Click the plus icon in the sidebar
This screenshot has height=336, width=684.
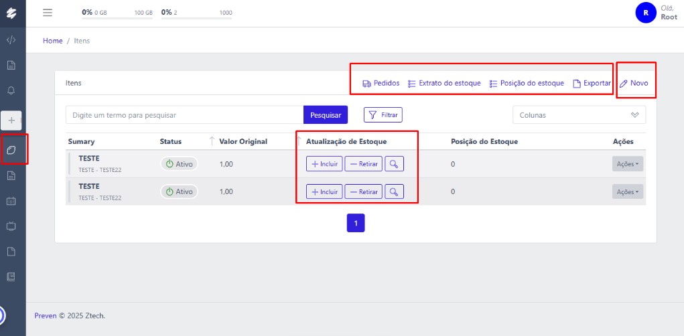(x=11, y=120)
